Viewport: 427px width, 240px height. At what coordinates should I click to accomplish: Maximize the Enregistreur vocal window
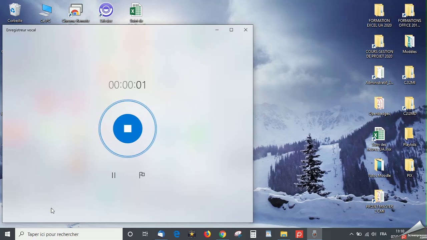pyautogui.click(x=231, y=30)
